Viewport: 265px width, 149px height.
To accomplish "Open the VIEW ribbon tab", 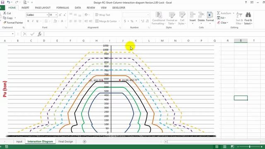I will [104, 8].
